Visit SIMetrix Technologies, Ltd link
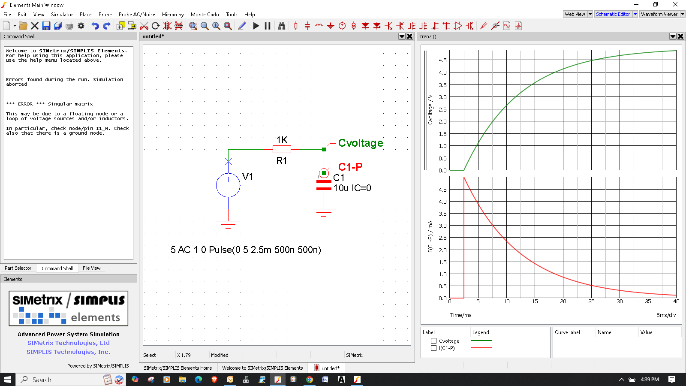Image resolution: width=686 pixels, height=386 pixels. click(69, 343)
